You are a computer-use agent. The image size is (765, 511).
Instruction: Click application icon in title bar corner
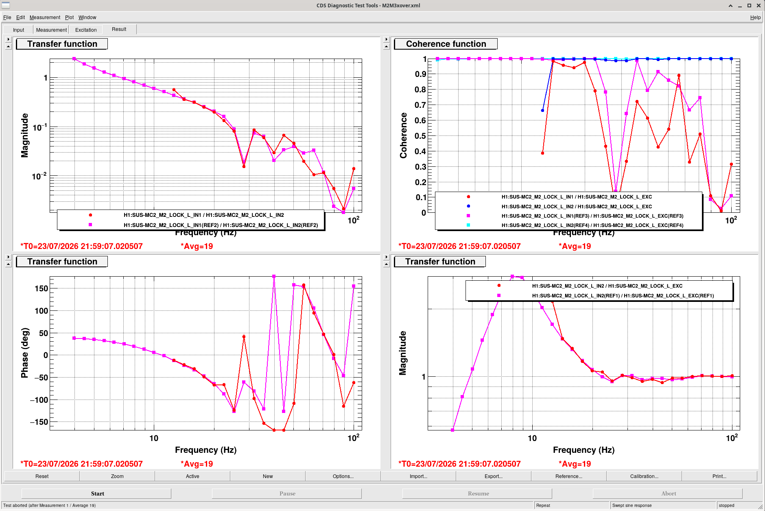(6, 5)
